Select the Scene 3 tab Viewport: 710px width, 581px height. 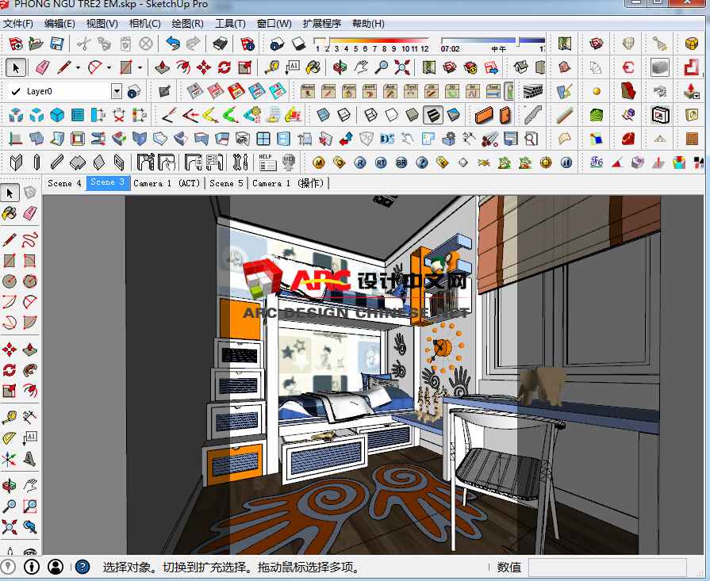[108, 183]
